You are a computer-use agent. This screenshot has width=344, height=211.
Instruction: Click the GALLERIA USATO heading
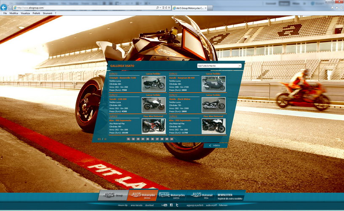click(x=122, y=66)
